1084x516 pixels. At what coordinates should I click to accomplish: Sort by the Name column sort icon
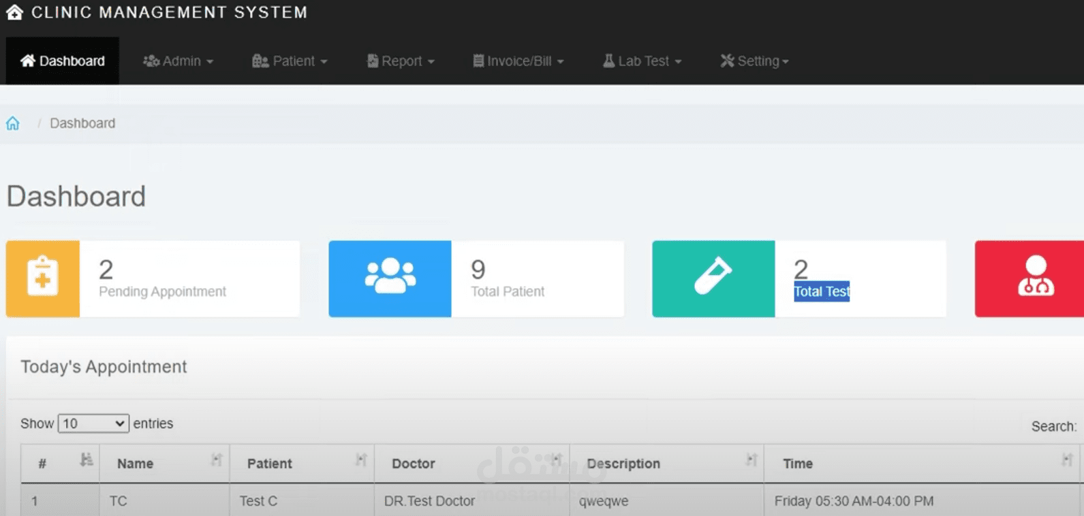(x=217, y=459)
